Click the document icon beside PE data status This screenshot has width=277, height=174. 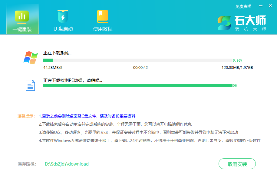pos(30,85)
